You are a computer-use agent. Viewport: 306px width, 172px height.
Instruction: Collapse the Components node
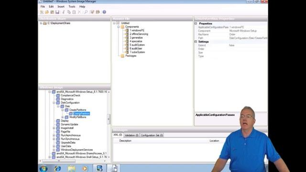[119, 27]
